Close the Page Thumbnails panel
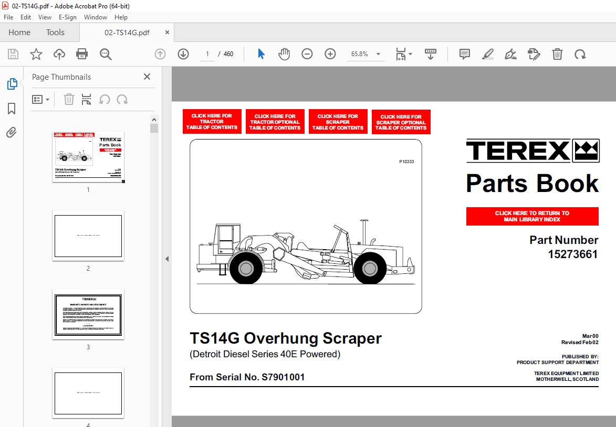The image size is (616, 427). coord(147,77)
